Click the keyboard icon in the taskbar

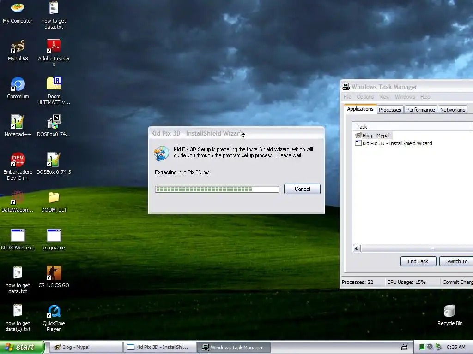pyautogui.click(x=405, y=348)
